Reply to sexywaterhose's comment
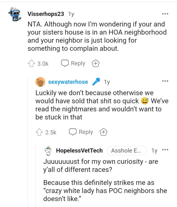177x207 pixels. [81, 132]
